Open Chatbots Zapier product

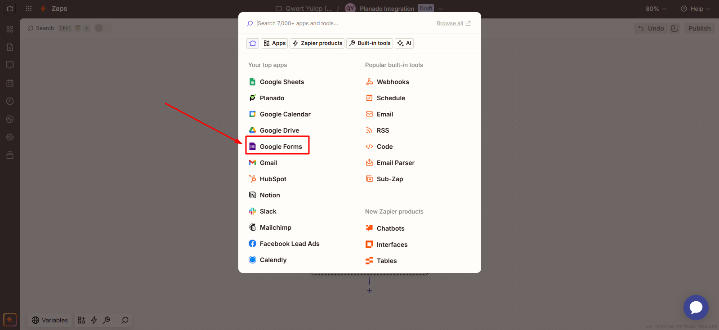click(385, 228)
